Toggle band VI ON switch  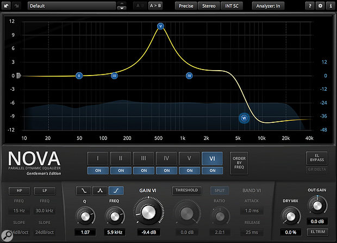213,171
